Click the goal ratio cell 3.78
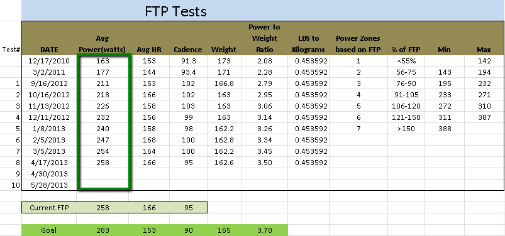 tap(264, 230)
